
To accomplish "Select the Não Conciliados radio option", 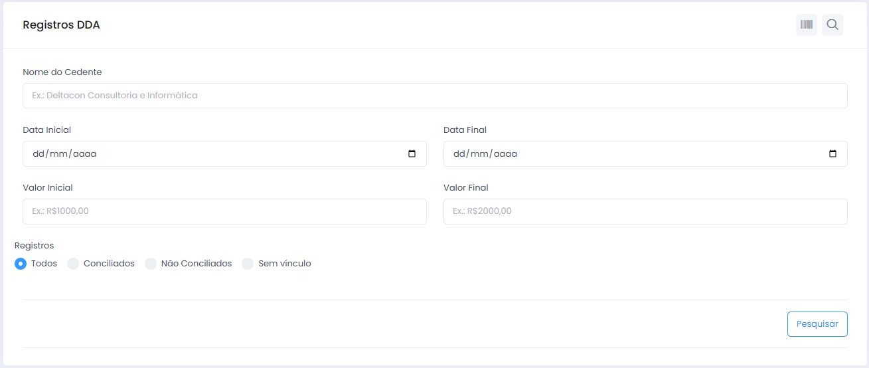I will pyautogui.click(x=151, y=264).
